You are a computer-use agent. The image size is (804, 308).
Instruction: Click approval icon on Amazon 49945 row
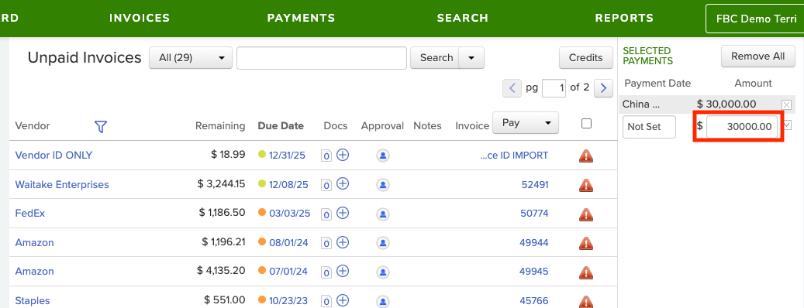382,271
